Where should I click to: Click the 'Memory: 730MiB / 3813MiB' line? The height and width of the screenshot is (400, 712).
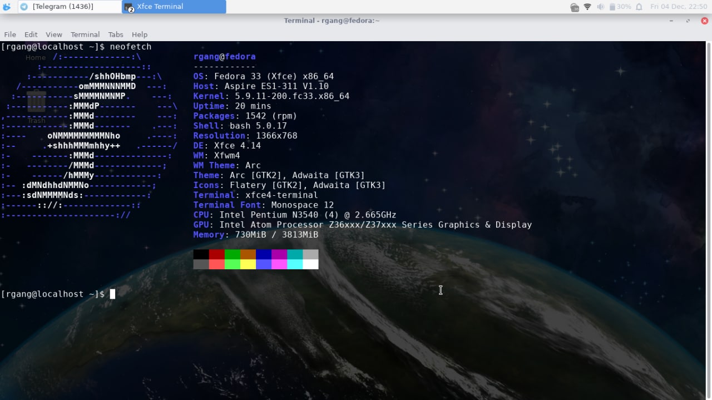[x=256, y=235]
